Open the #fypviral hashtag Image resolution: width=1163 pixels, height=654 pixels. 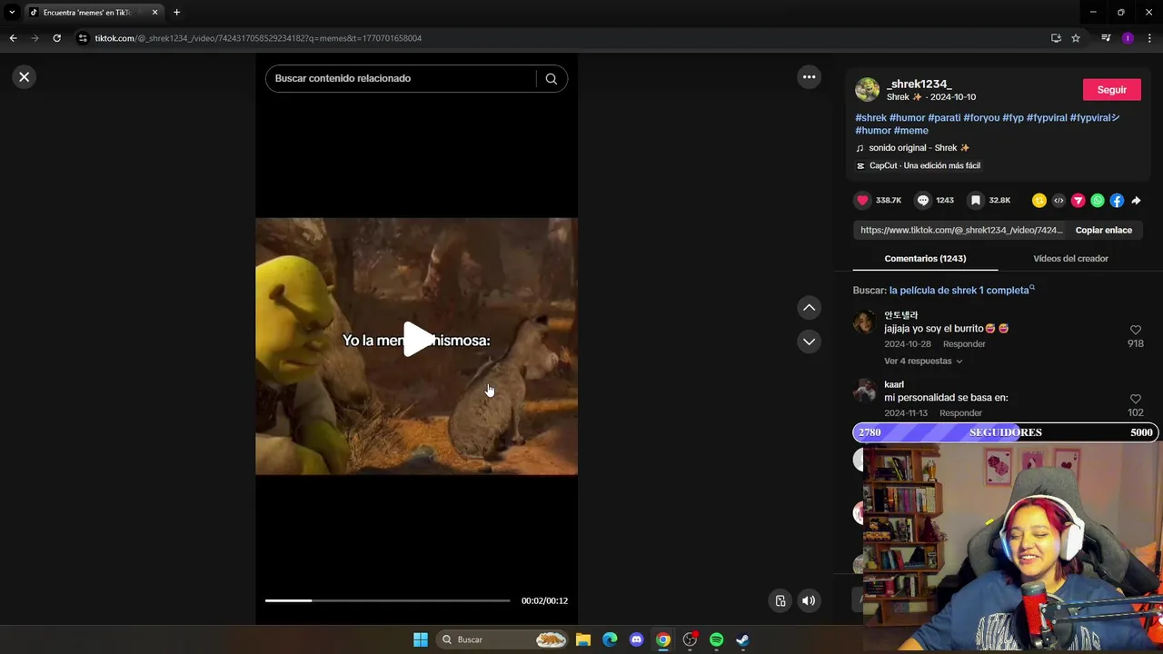(x=1047, y=118)
